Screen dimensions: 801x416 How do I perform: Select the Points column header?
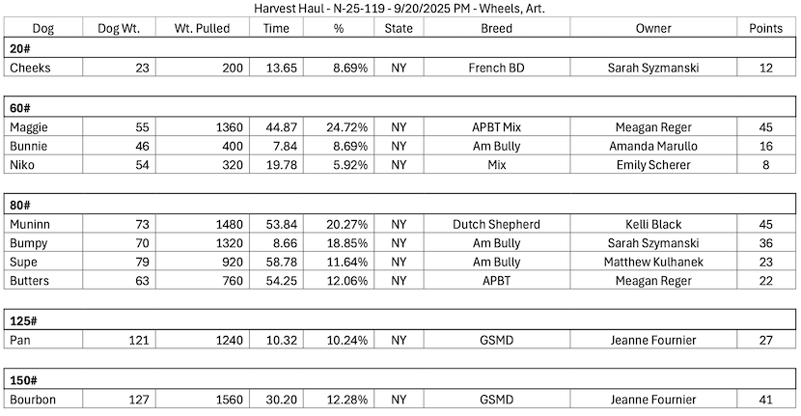(766, 29)
